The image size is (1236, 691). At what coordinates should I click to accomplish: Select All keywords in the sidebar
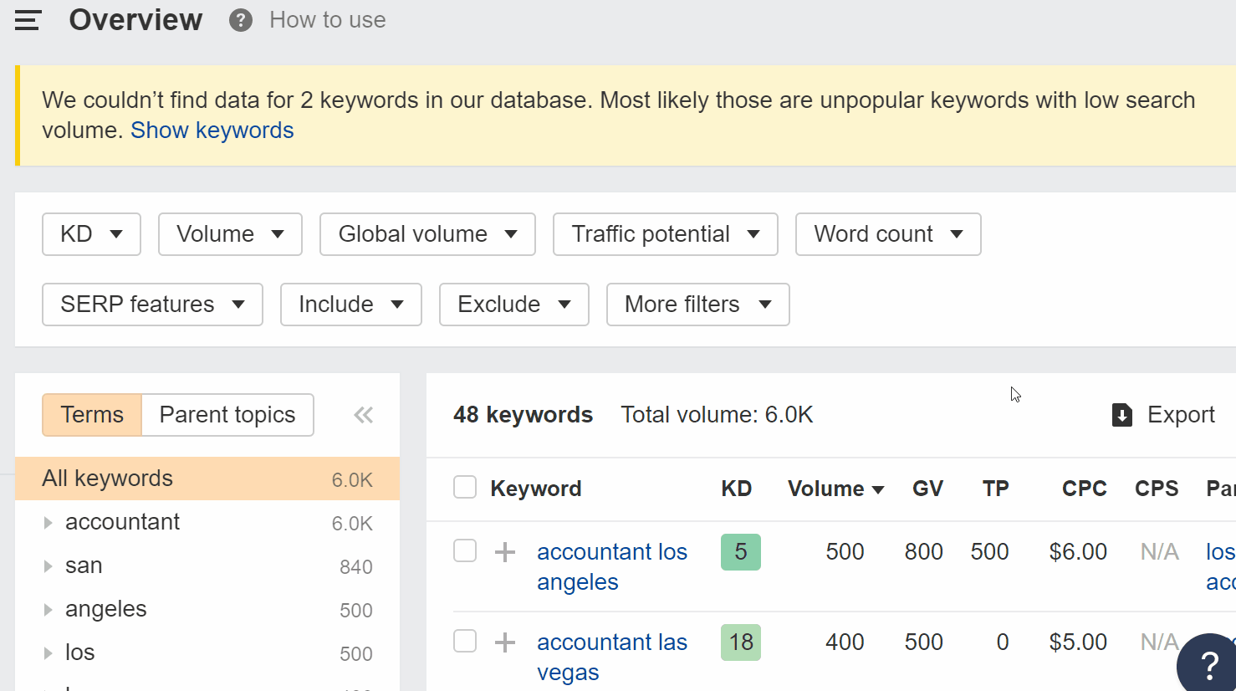107,478
